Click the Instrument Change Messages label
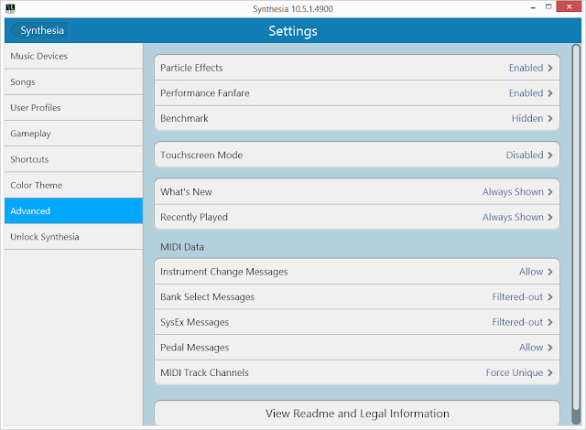Screen dimensions: 586x430 click(x=223, y=272)
